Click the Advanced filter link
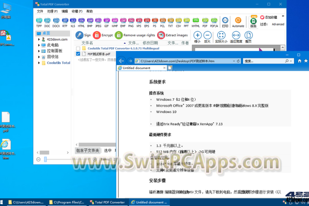309x206 pixels. coord(278,24)
